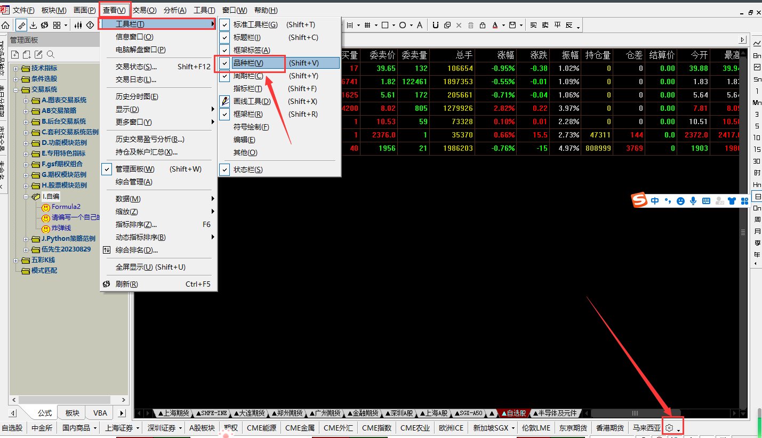Open the rectangle shape tool dropdown arrow
762x438 pixels.
393,25
